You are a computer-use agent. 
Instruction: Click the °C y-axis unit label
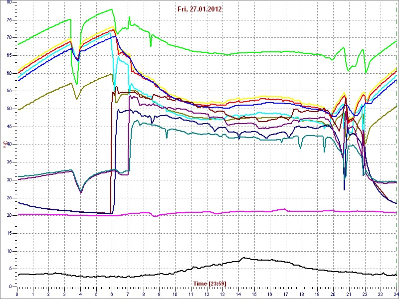(4, 145)
